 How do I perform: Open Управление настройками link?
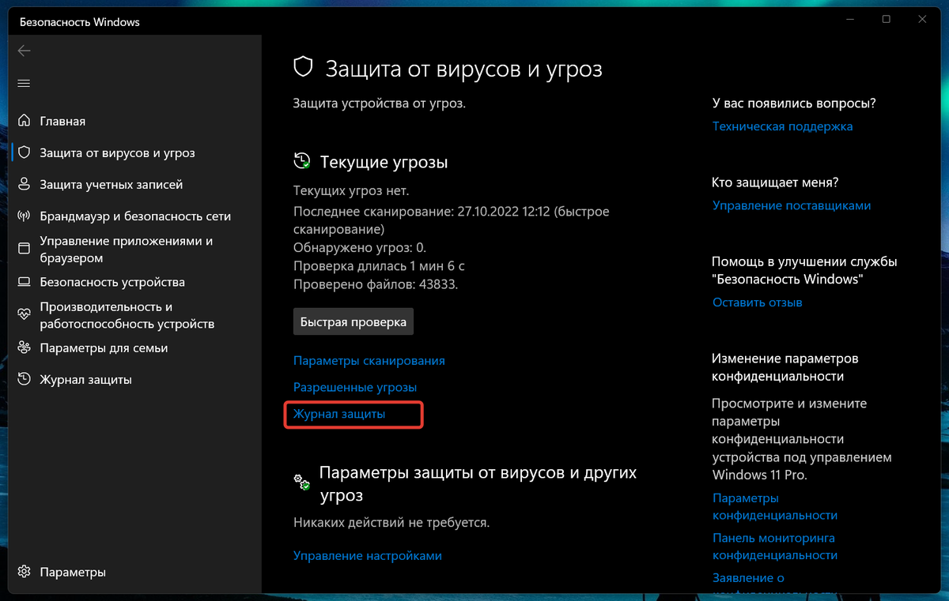pyautogui.click(x=367, y=555)
